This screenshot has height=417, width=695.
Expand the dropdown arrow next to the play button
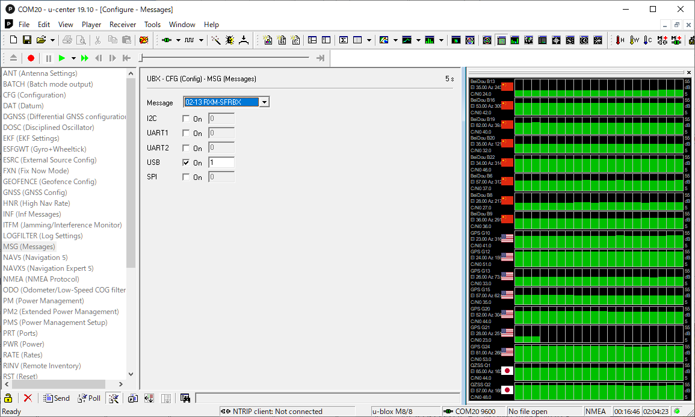tap(73, 58)
